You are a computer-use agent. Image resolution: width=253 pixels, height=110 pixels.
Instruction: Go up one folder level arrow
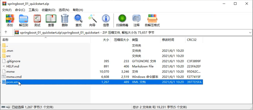tap(6, 32)
